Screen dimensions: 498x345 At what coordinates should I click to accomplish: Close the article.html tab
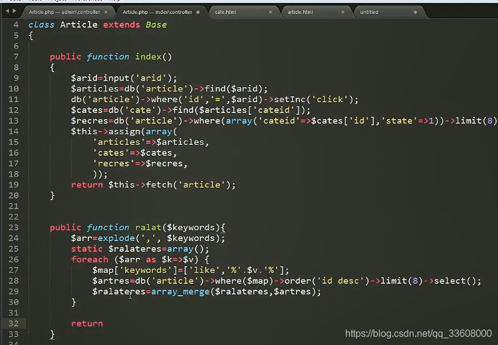[343, 12]
